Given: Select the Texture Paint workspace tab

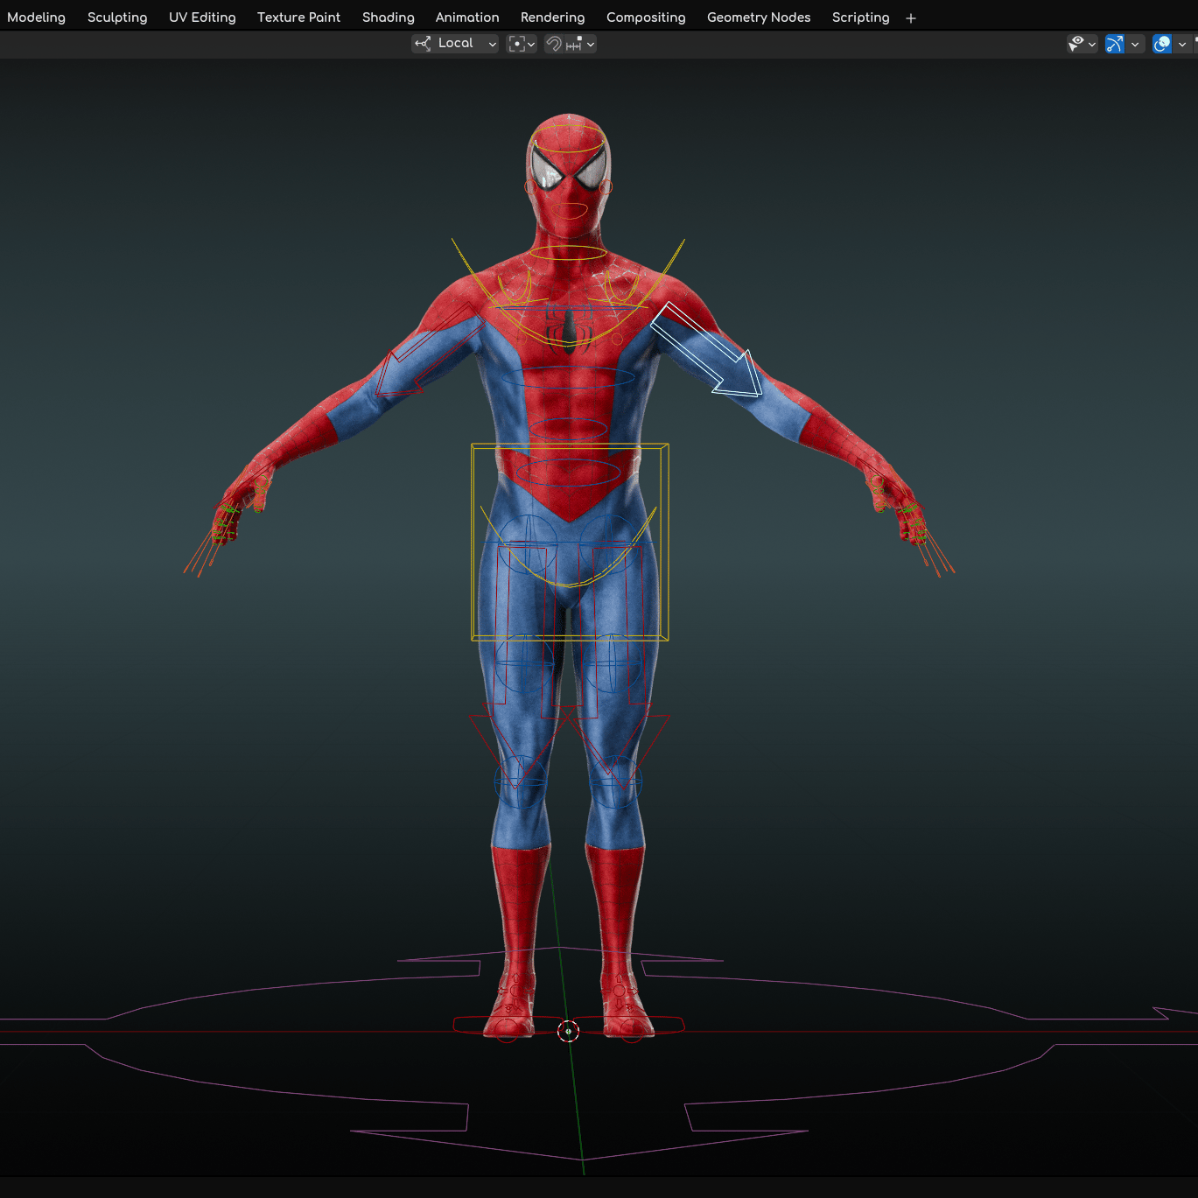Looking at the screenshot, I should [x=298, y=18].
